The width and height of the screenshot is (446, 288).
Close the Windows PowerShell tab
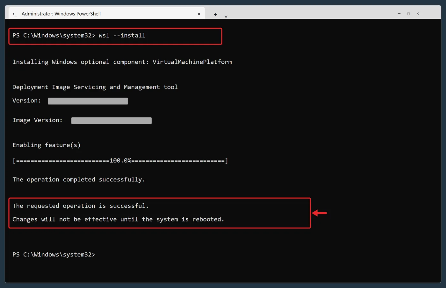click(199, 14)
